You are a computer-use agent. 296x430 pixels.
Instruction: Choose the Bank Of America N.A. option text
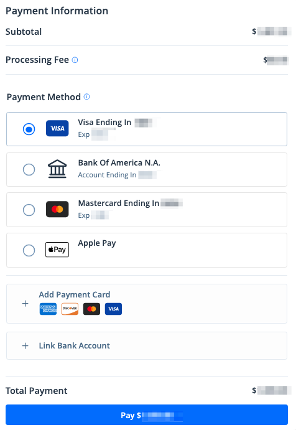coord(119,162)
